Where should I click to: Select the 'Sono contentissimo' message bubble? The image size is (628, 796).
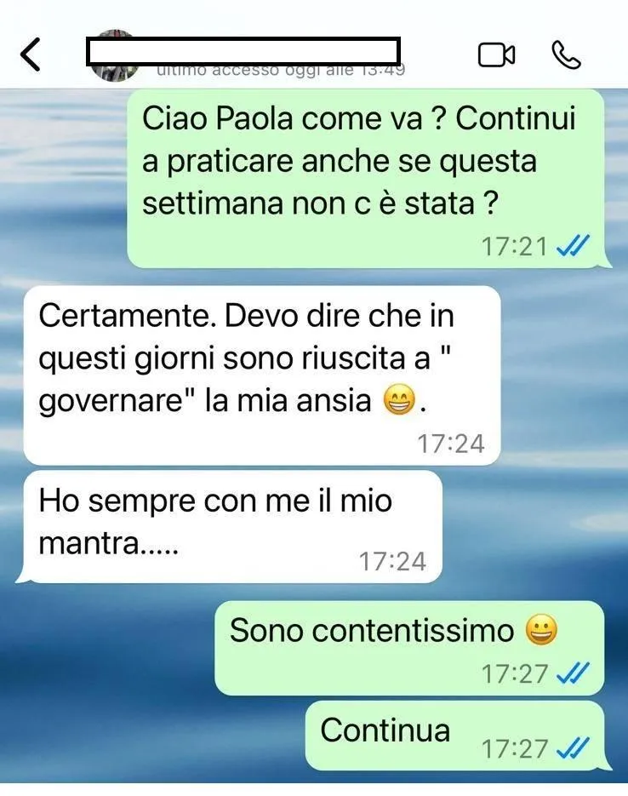pyautogui.click(x=409, y=648)
